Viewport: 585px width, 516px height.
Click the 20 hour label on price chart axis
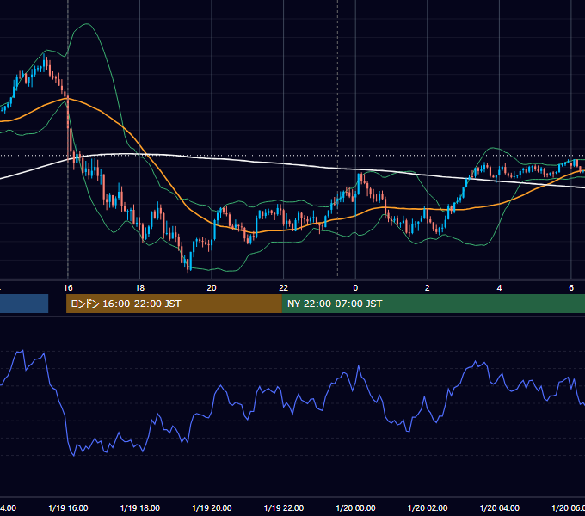(212, 288)
